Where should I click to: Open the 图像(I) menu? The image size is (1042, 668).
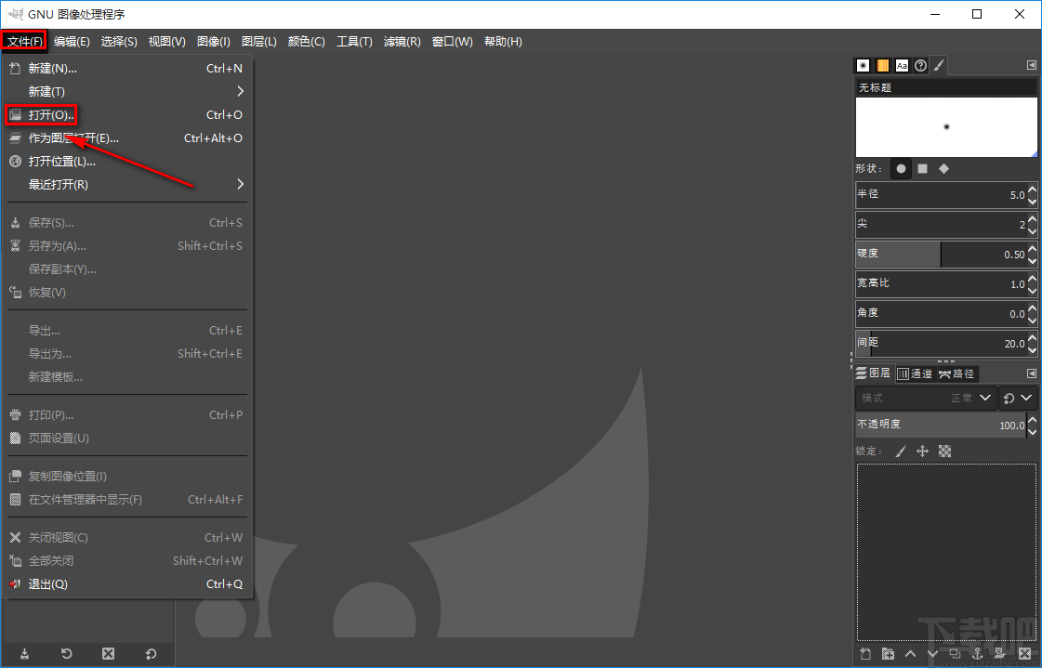point(213,41)
